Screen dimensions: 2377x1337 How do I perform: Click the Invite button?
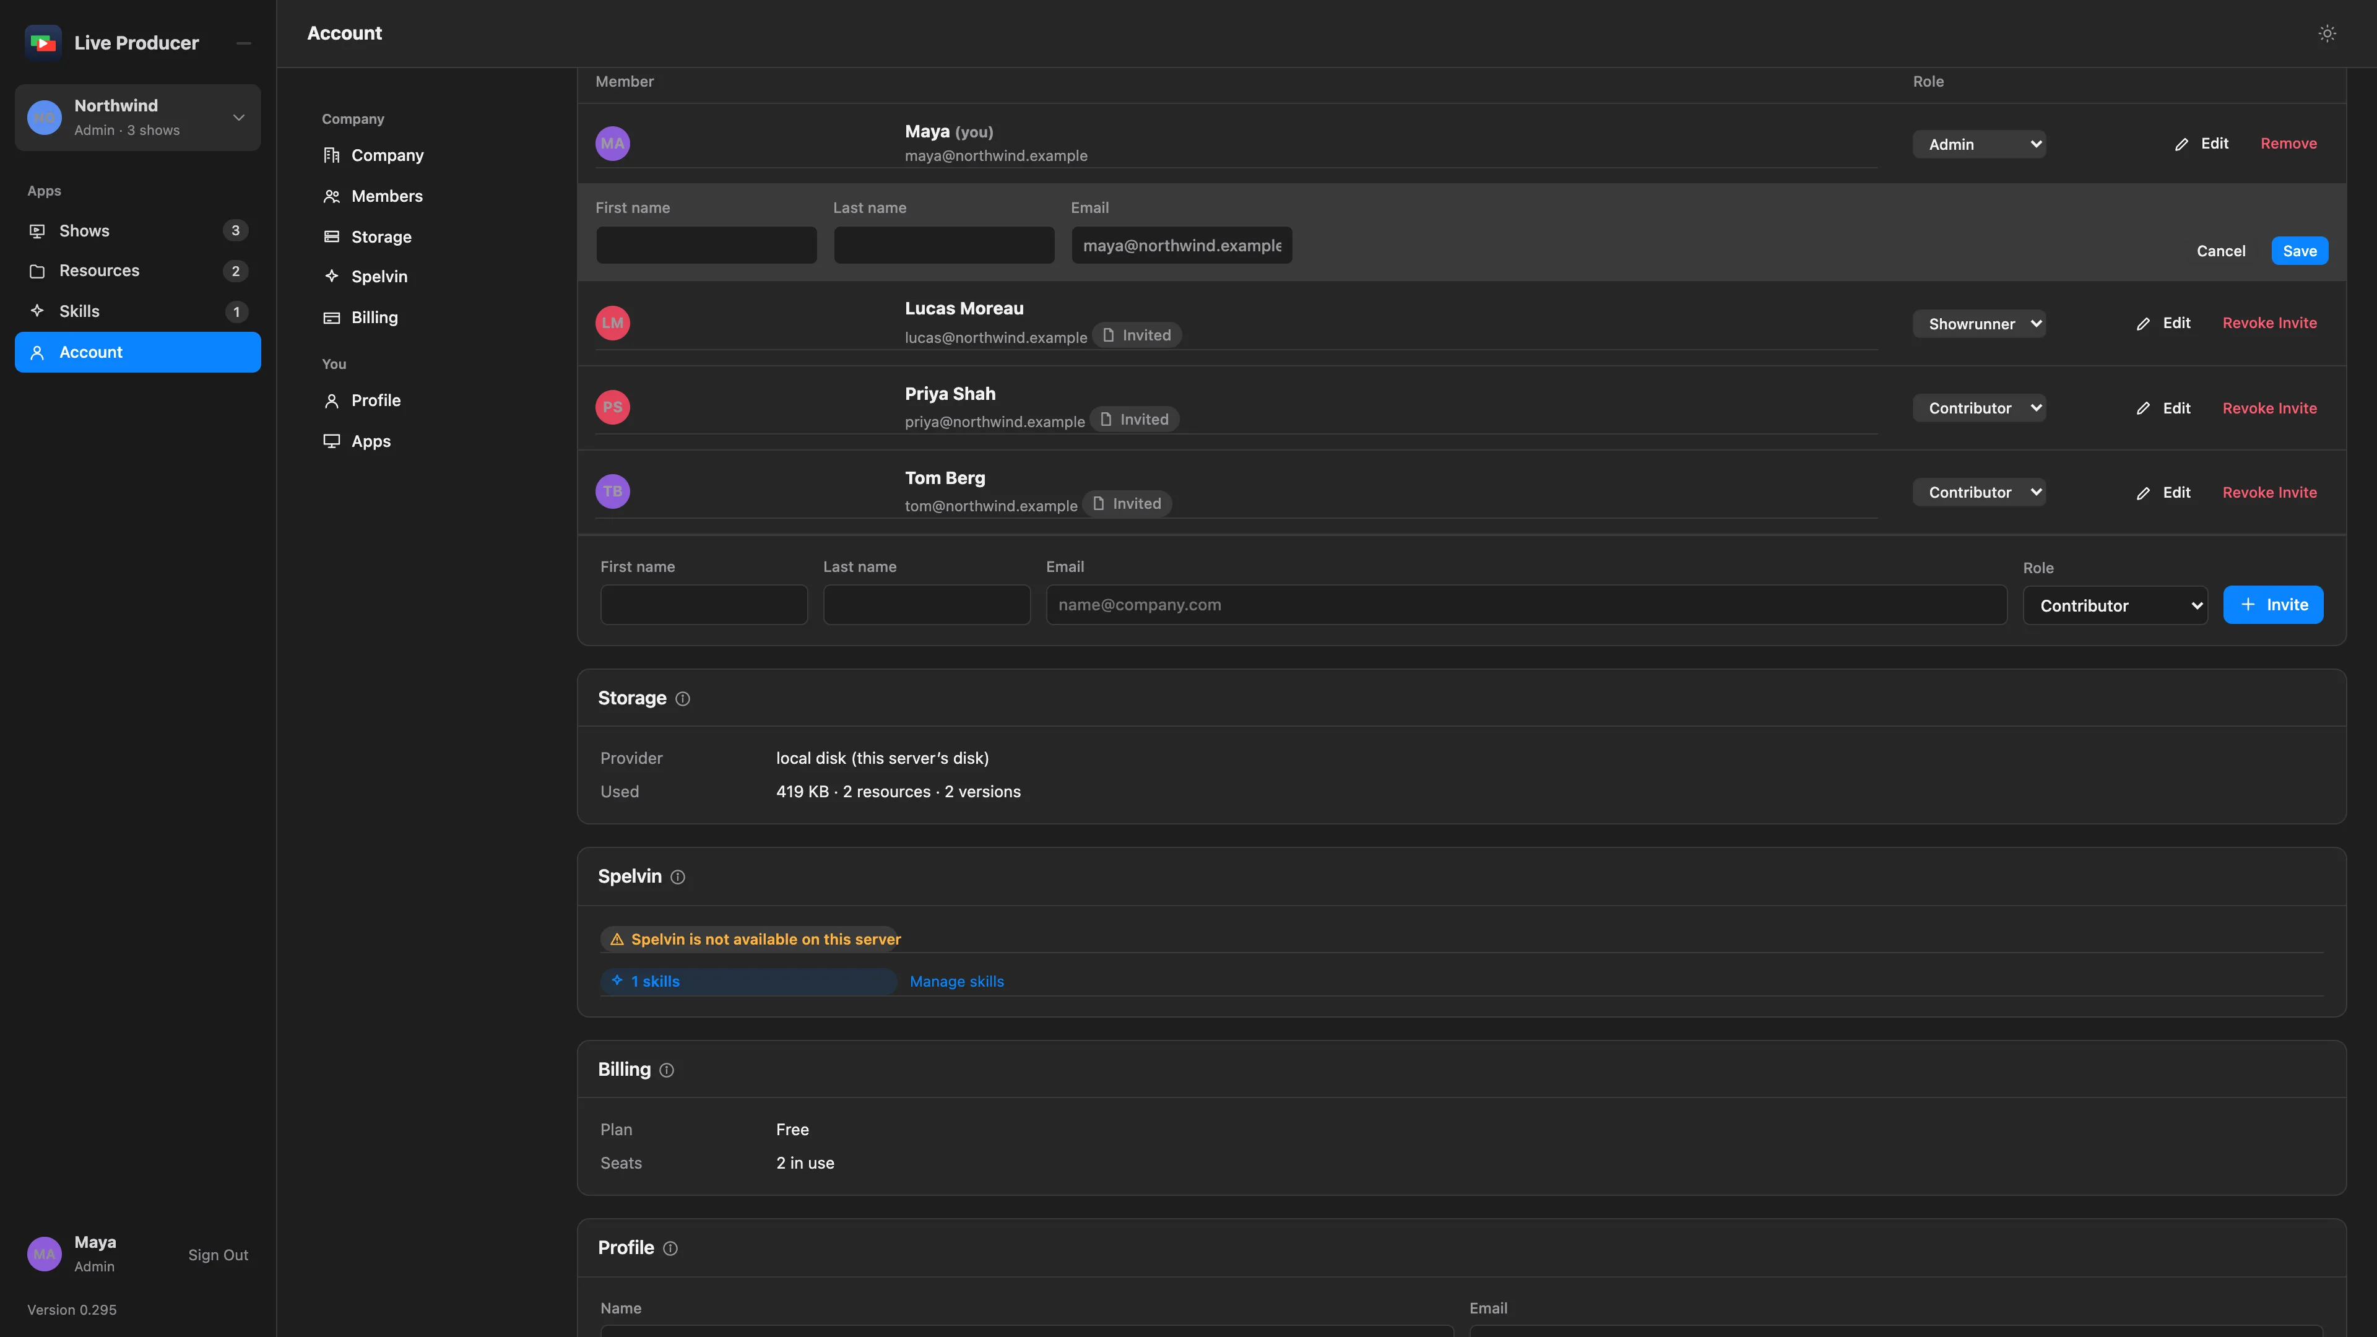2273,605
